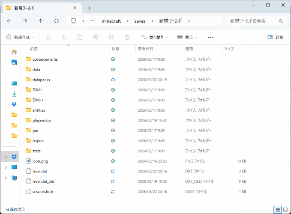Viewport: 291px width, 214px height.
Task: Open Home in the navigation sidebar
Action: tap(14, 52)
